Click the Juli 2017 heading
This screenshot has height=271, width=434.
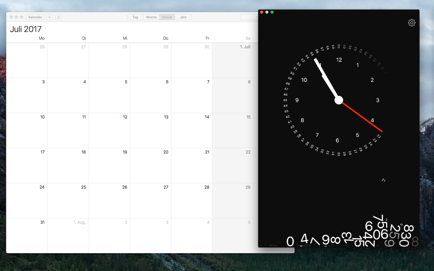click(26, 29)
